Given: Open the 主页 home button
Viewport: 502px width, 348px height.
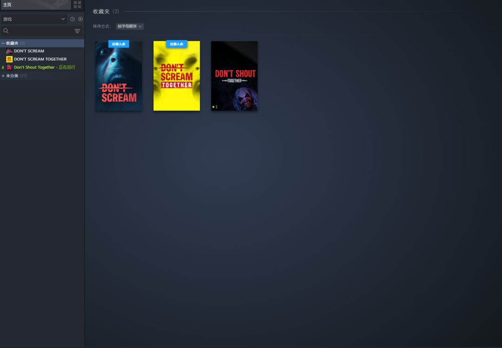Looking at the screenshot, I should pyautogui.click(x=36, y=5).
